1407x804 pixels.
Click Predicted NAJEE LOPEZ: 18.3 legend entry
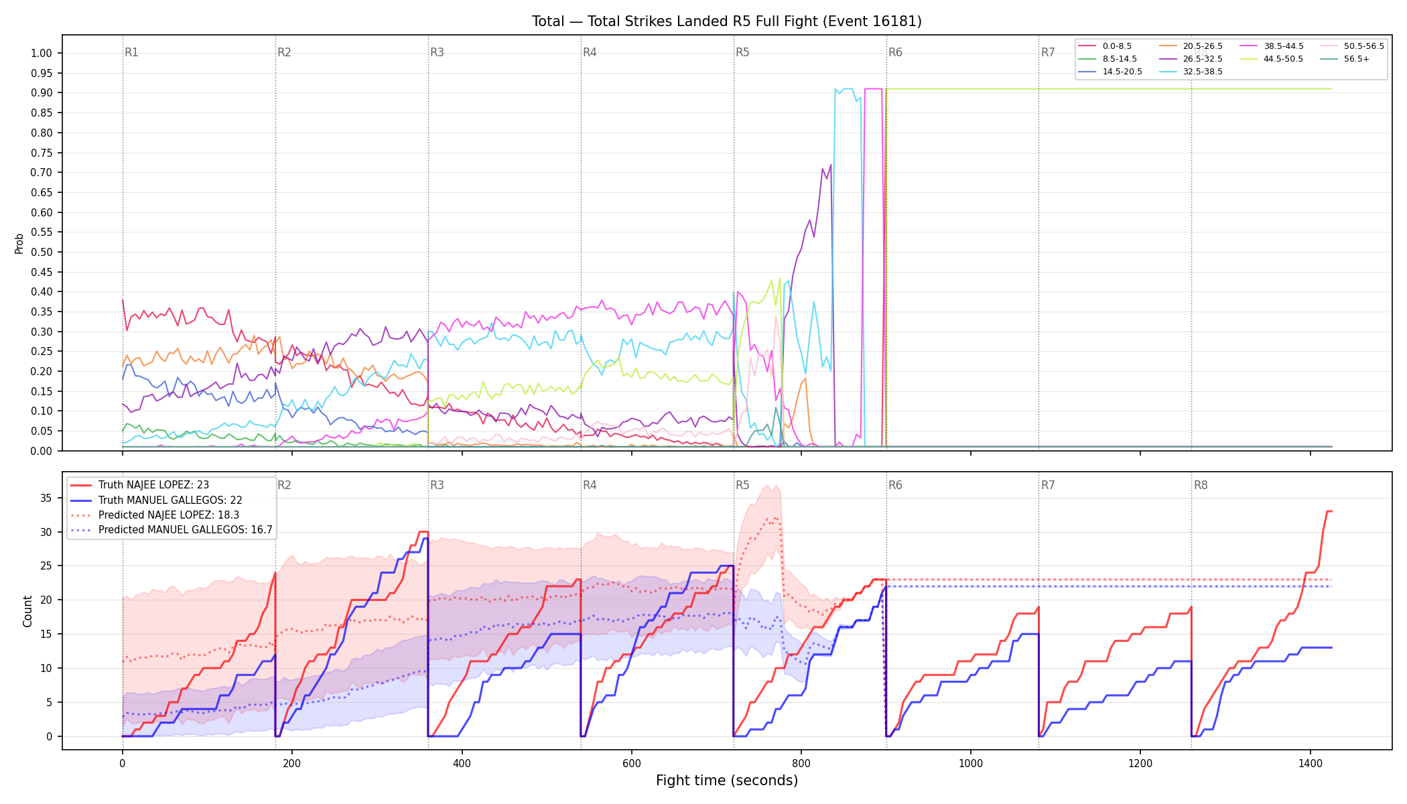coord(169,515)
